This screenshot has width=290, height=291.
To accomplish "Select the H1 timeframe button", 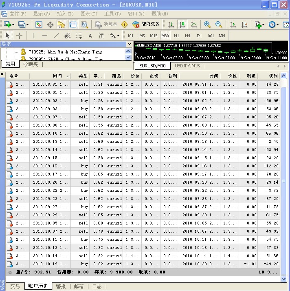I will coord(176,36).
